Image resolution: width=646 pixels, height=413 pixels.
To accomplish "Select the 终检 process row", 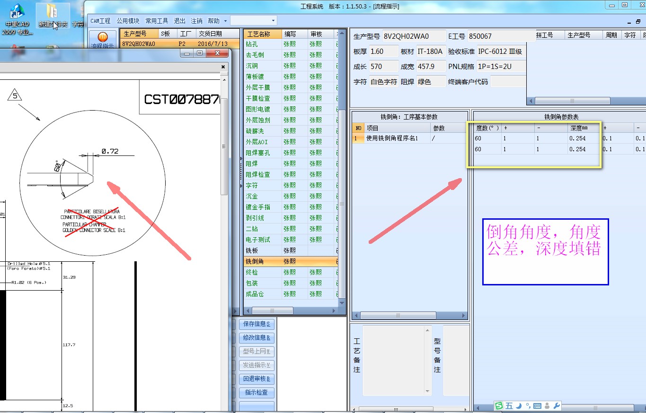I will click(x=291, y=272).
